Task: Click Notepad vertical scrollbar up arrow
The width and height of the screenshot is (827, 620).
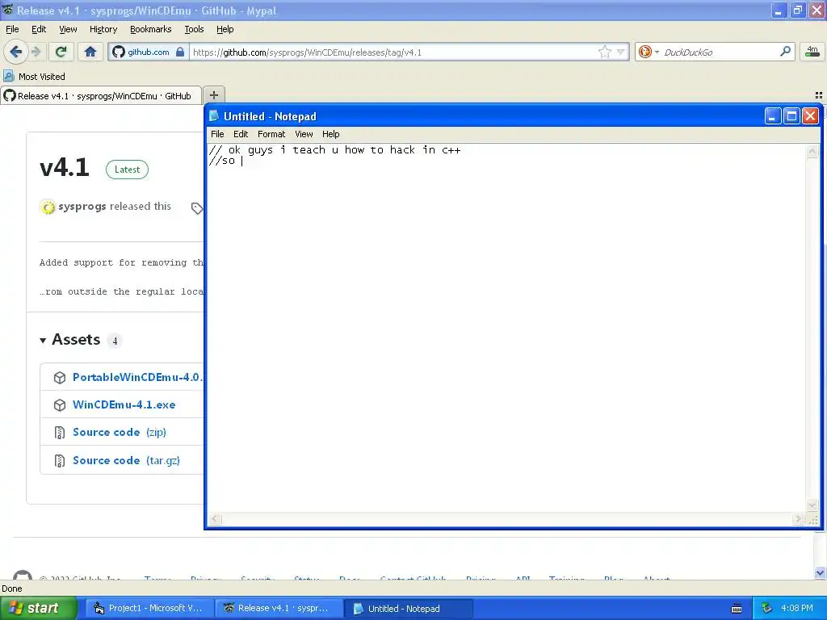Action: tap(812, 151)
